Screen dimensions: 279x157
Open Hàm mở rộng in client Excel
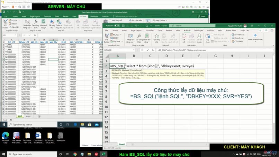(x=147, y=38)
